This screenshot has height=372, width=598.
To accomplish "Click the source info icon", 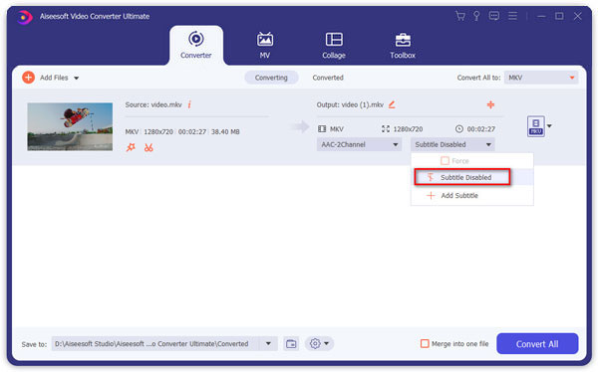I will tap(189, 104).
